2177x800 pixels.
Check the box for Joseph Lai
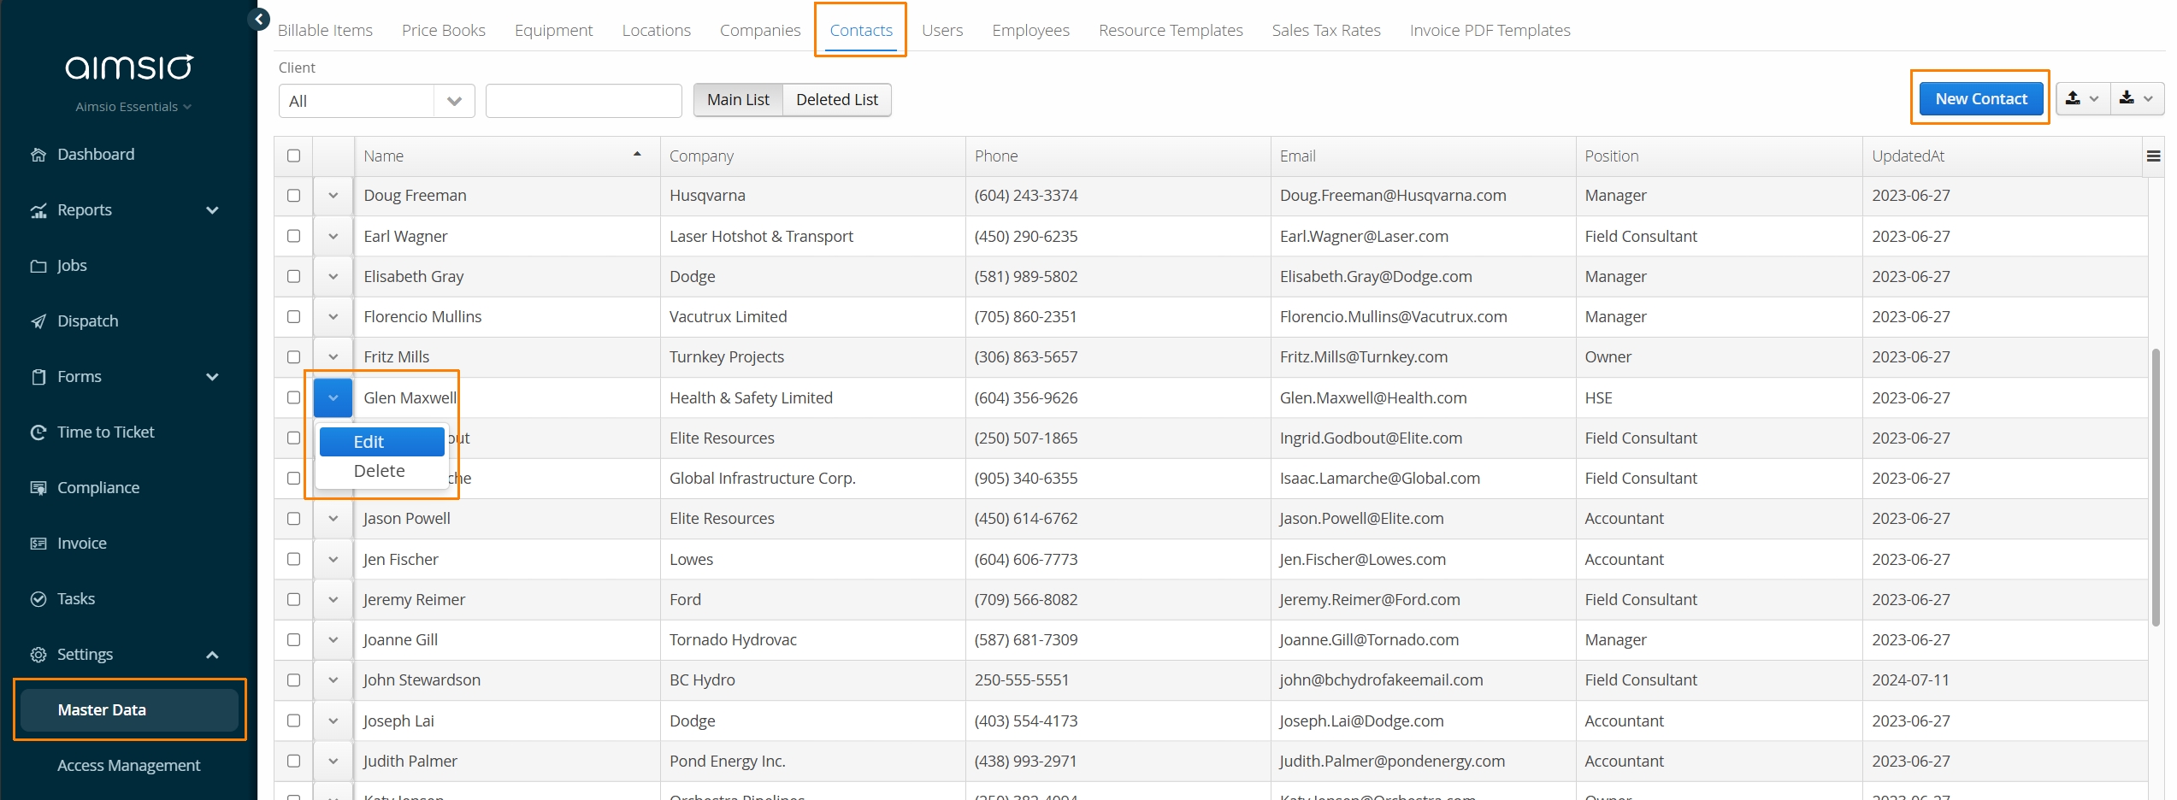[x=293, y=721]
